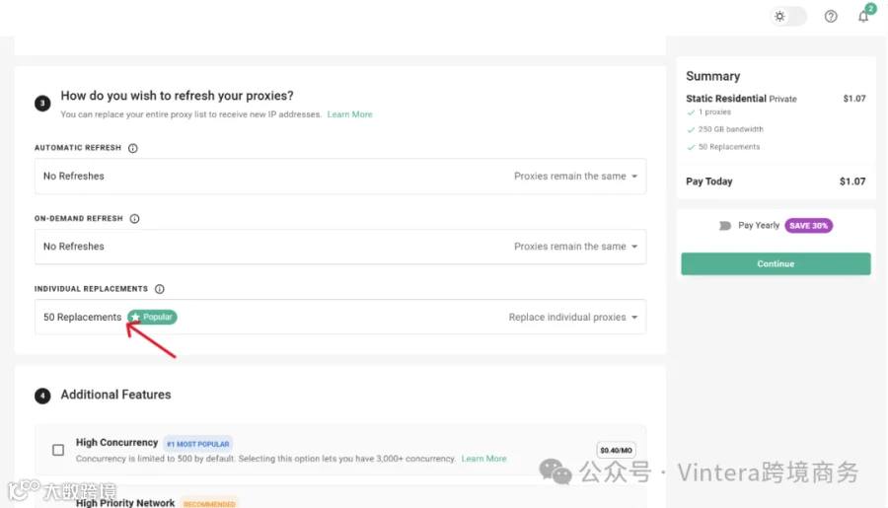Expand the On-Demand Refresh dropdown
Viewport: 888px width, 508px height.
click(x=339, y=247)
